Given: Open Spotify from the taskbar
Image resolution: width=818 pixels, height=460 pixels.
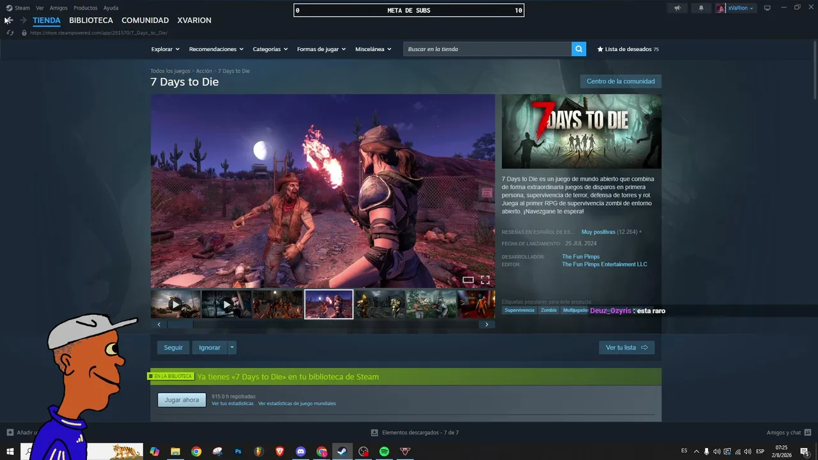Looking at the screenshot, I should pos(384,451).
